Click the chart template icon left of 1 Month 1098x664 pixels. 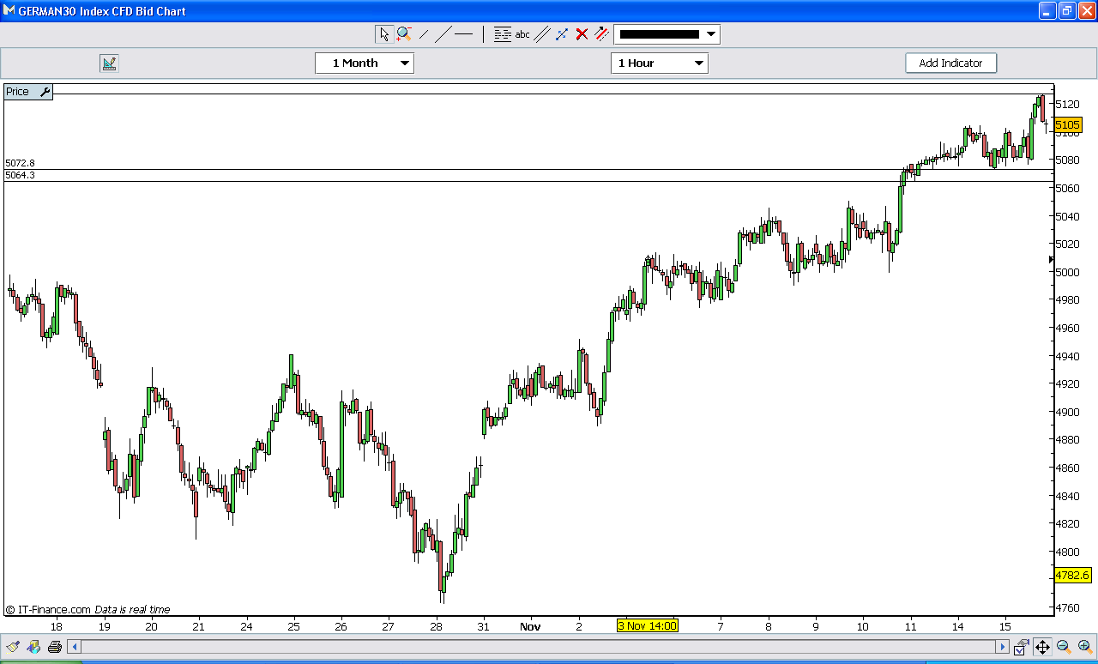point(109,63)
